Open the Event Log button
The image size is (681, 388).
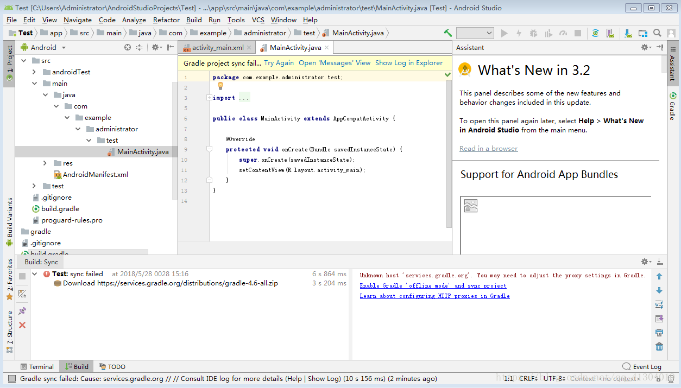(642, 366)
